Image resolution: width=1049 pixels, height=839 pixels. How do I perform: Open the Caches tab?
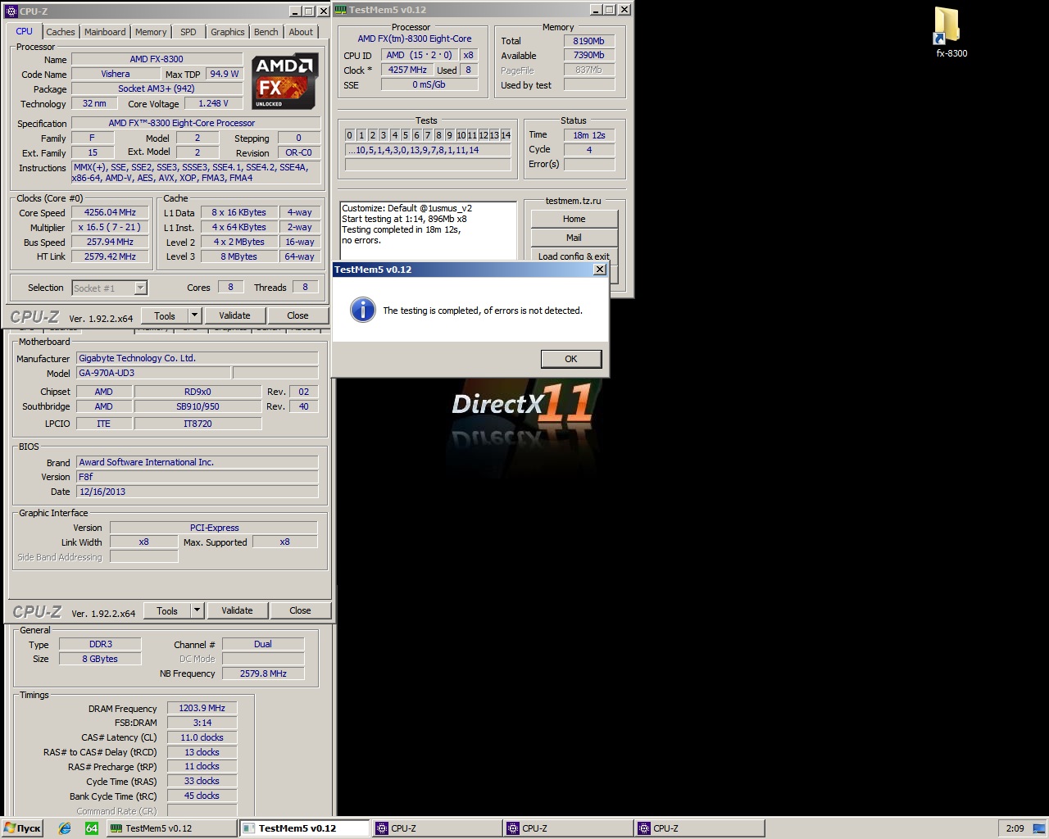click(x=61, y=32)
